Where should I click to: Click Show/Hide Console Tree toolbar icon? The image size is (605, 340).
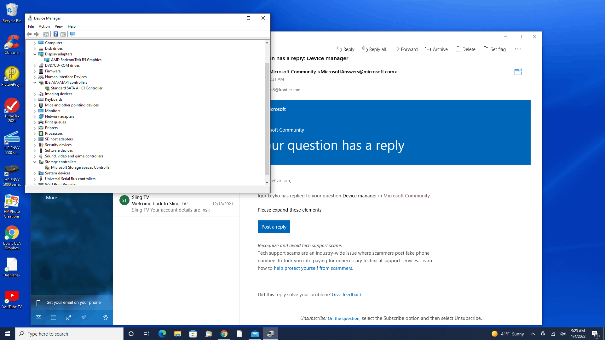pos(46,34)
